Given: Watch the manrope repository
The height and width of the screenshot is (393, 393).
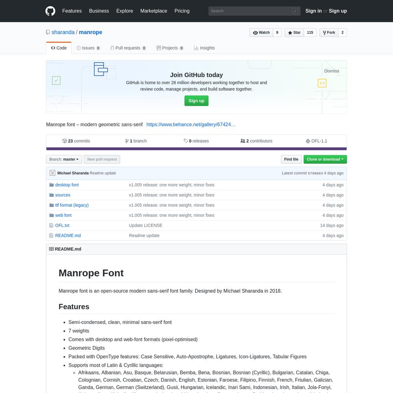Looking at the screenshot, I should (x=261, y=33).
